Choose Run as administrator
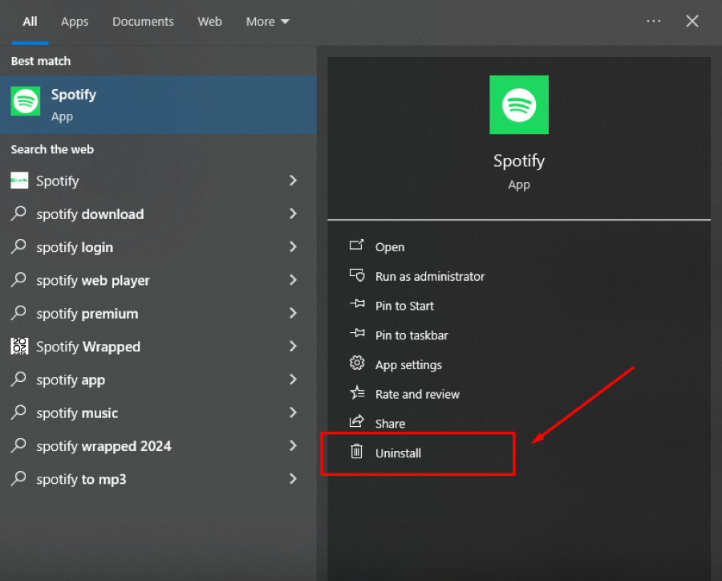The height and width of the screenshot is (581, 722). 430,276
